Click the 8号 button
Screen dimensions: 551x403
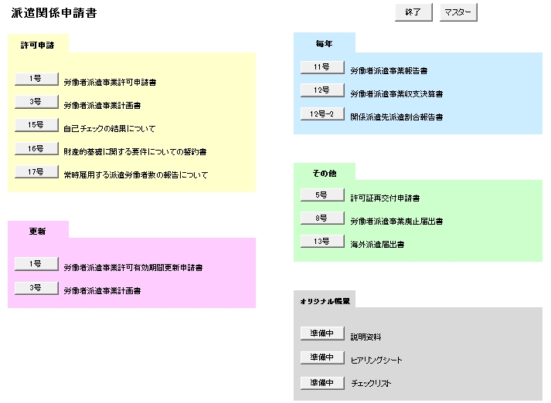click(x=322, y=218)
